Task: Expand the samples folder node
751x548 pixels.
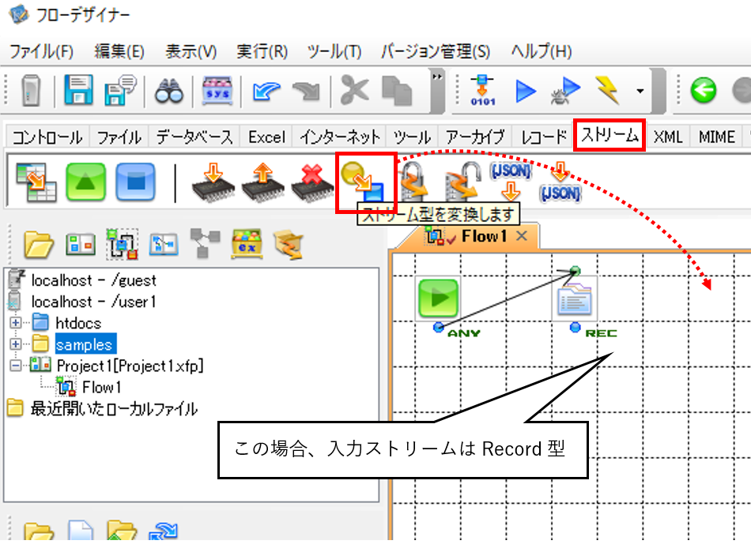Action: pos(15,344)
